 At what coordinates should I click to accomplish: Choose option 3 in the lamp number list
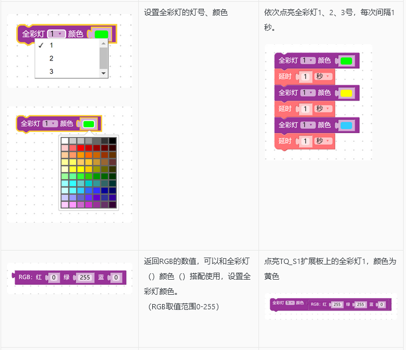click(x=67, y=72)
